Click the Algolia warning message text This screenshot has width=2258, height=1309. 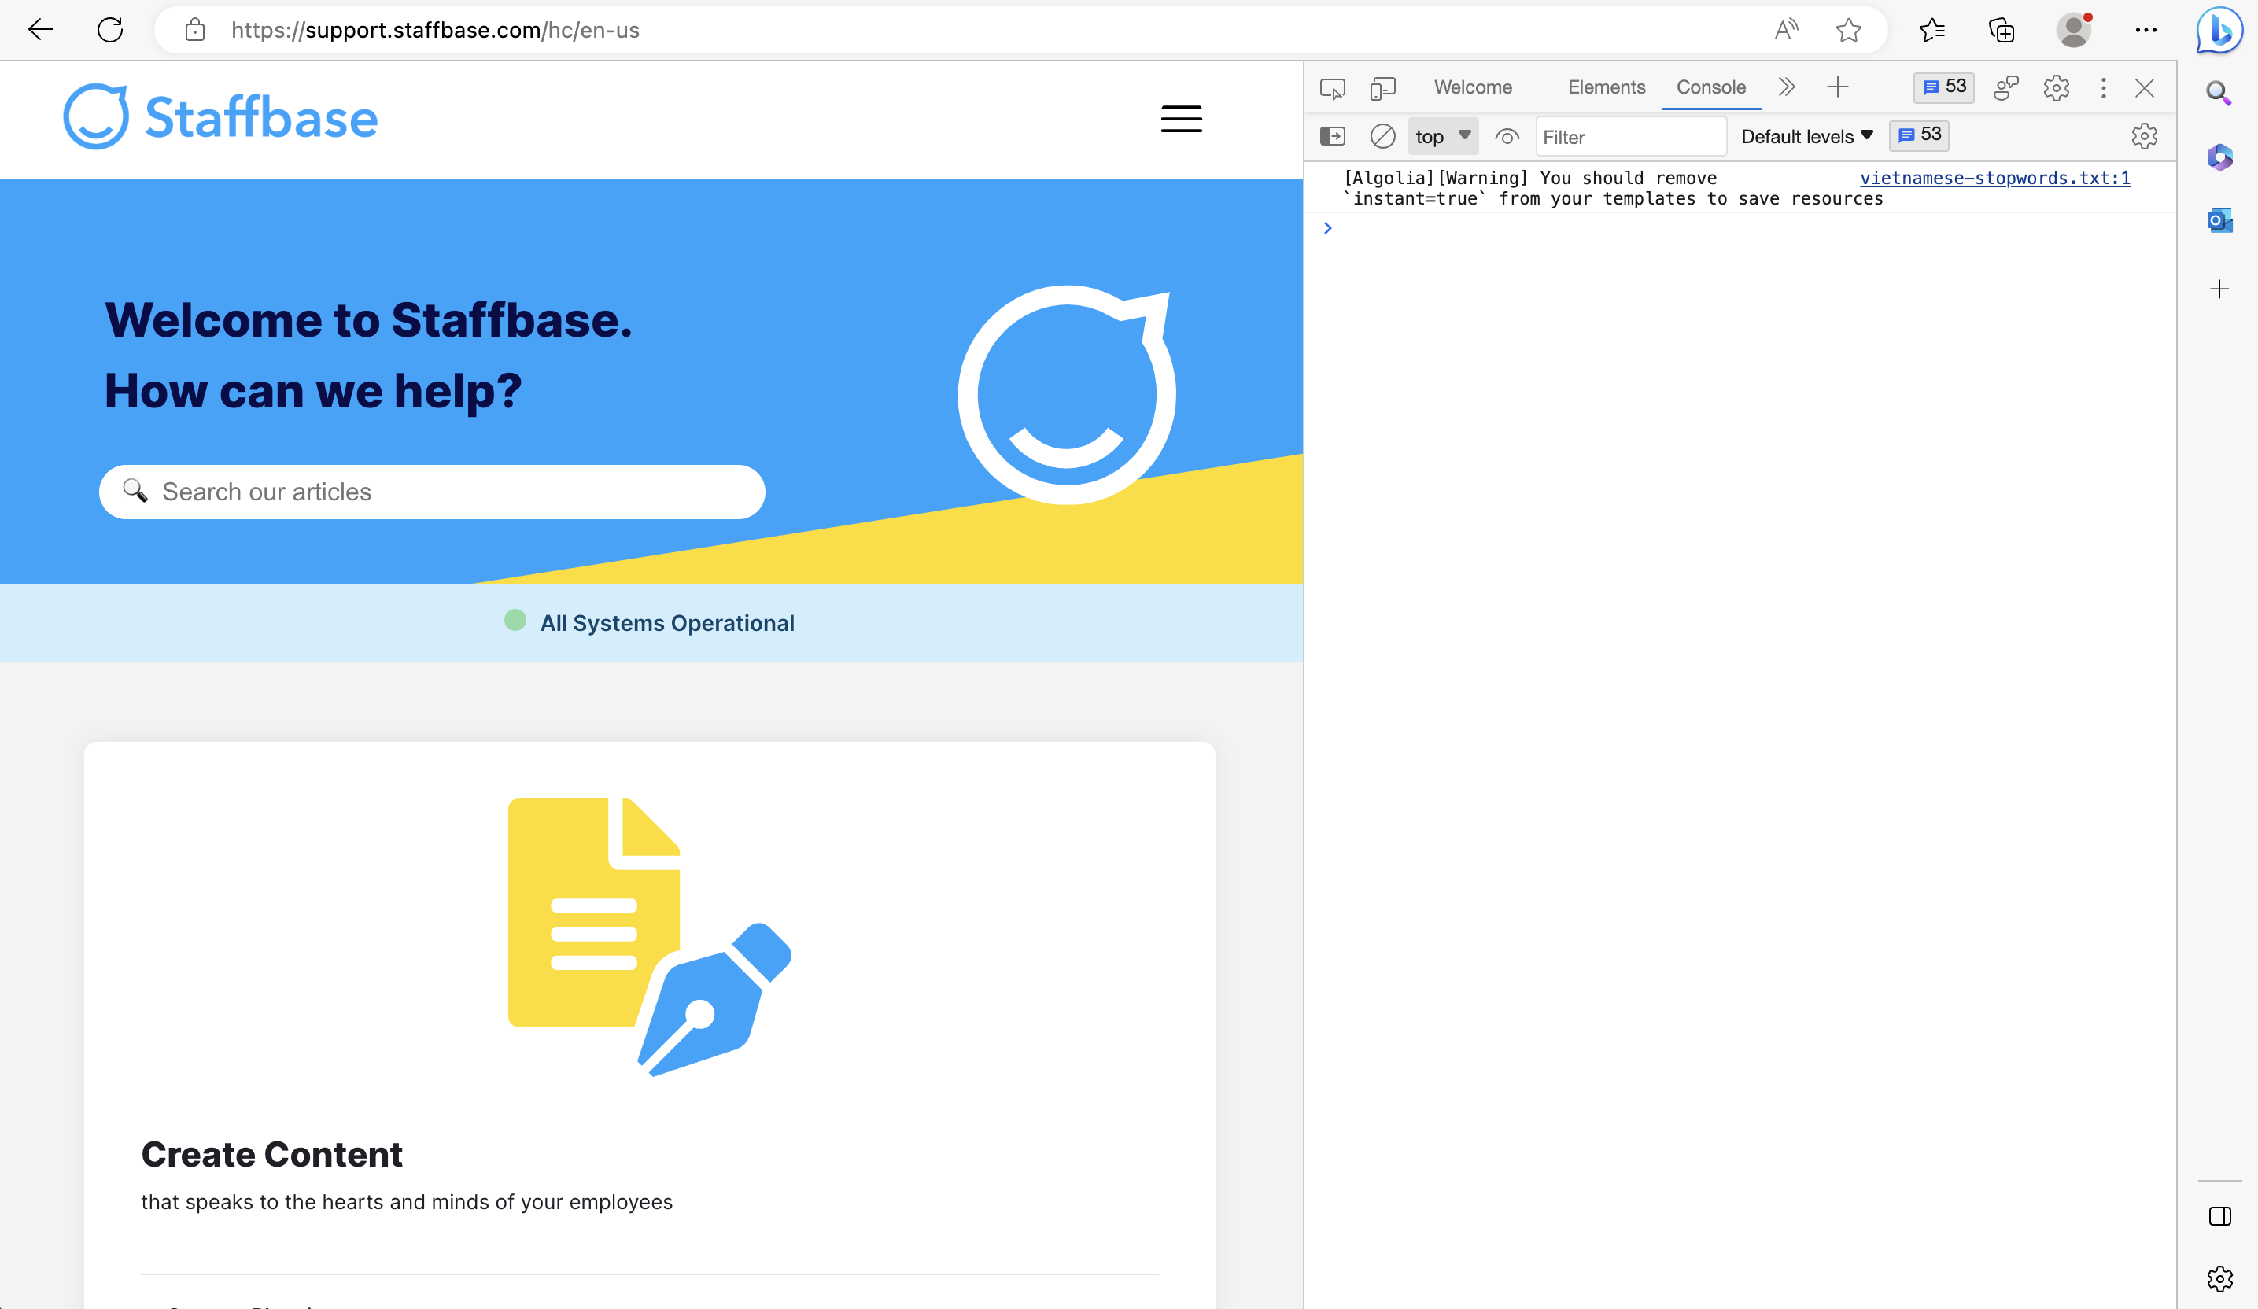click(1613, 188)
